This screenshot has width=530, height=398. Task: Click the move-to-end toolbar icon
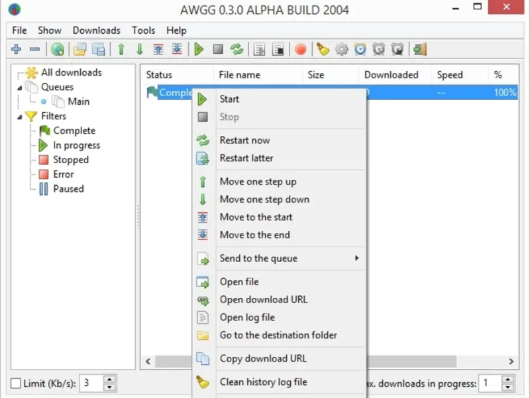click(x=177, y=49)
